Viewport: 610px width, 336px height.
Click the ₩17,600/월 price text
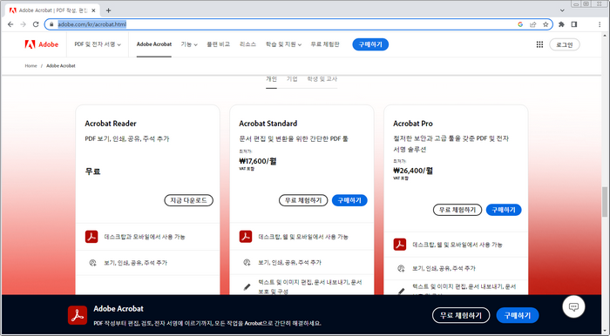tap(258, 161)
